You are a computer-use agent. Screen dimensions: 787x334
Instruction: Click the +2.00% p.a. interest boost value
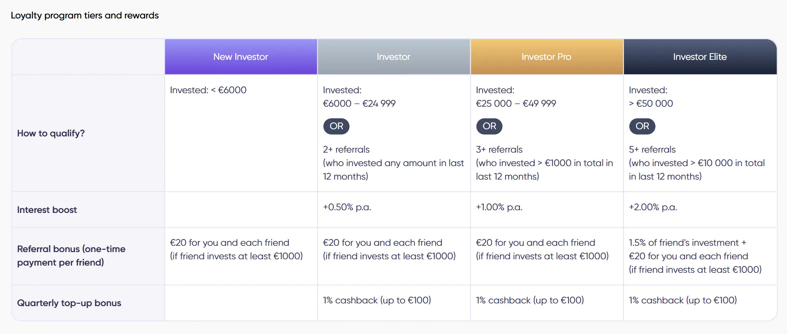coord(653,207)
